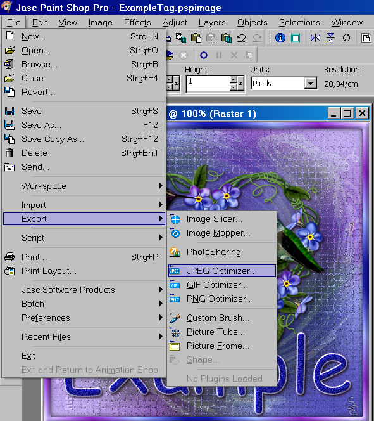Open the Objects menu

pyautogui.click(x=252, y=22)
